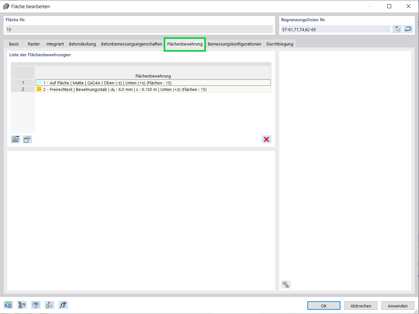Click the light blue swatch of reinforcement 1

tap(39, 83)
